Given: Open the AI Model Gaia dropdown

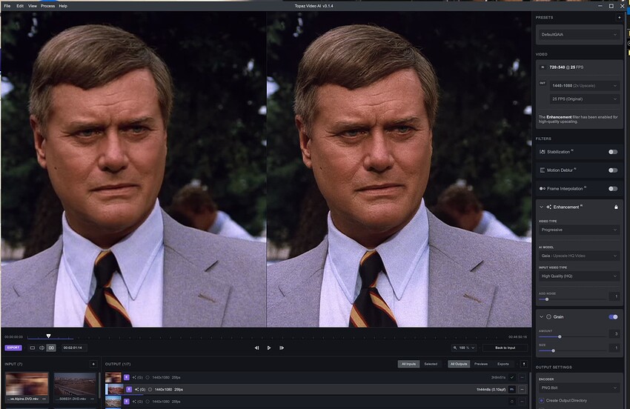Looking at the screenshot, I should [x=579, y=256].
